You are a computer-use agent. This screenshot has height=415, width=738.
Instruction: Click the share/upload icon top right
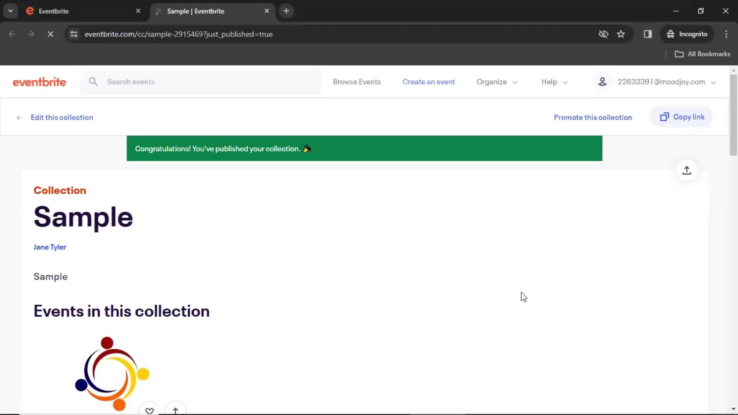click(687, 170)
